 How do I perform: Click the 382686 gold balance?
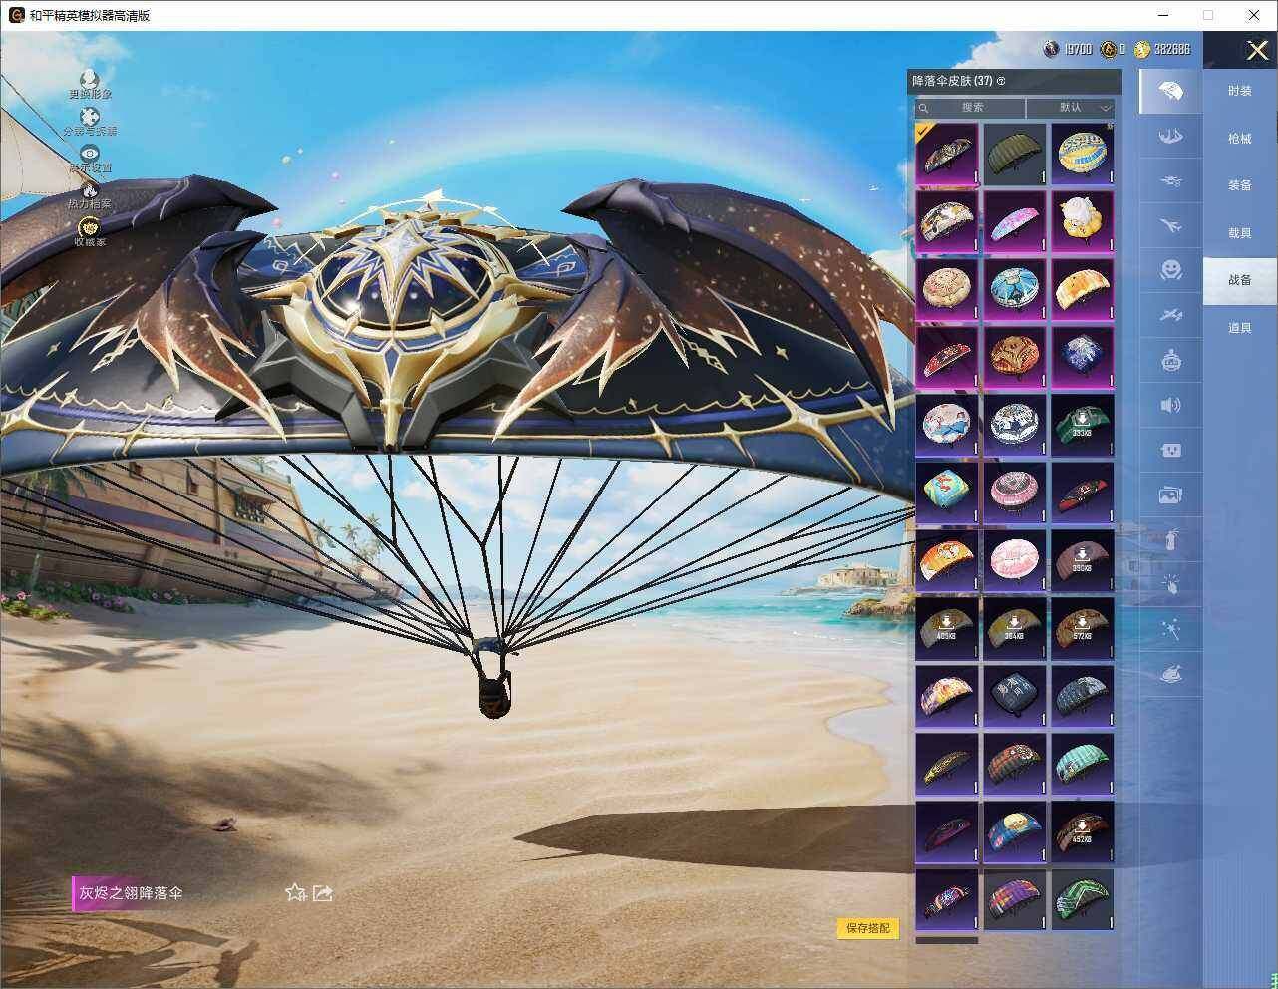(1172, 49)
